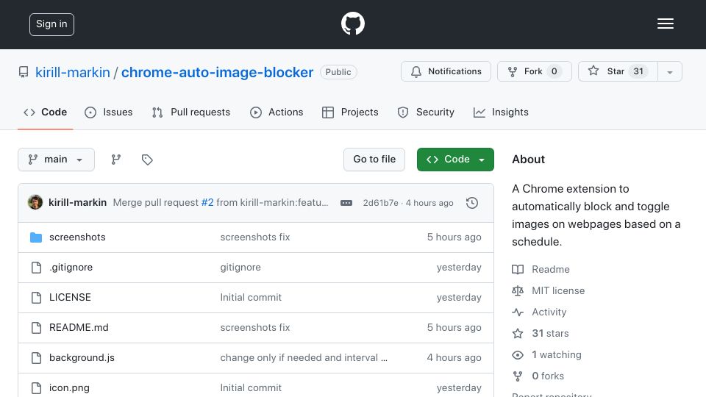Open 'Initial commit' message for LICENSE
The width and height of the screenshot is (706, 397).
pos(251,298)
